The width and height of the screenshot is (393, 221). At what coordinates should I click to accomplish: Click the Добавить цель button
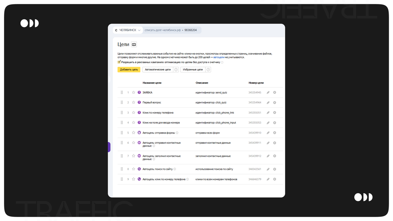(129, 70)
